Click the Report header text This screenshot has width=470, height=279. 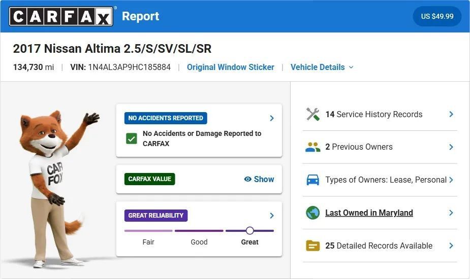click(x=140, y=16)
